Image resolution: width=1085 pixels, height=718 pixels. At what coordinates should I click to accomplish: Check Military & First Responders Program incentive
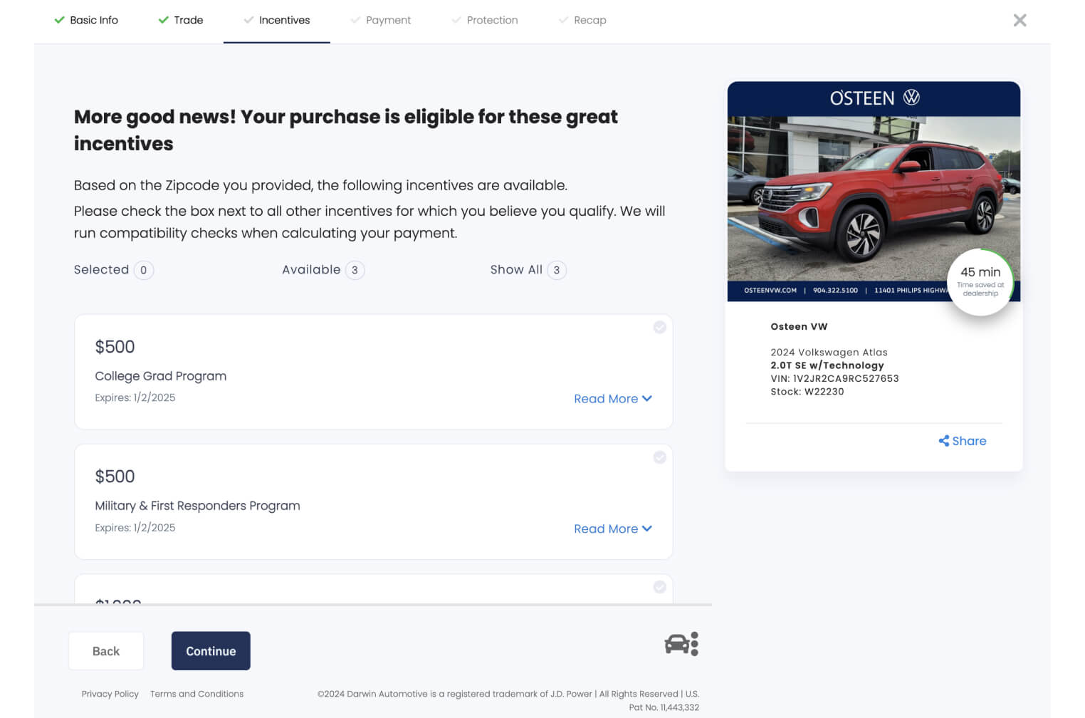coord(660,457)
